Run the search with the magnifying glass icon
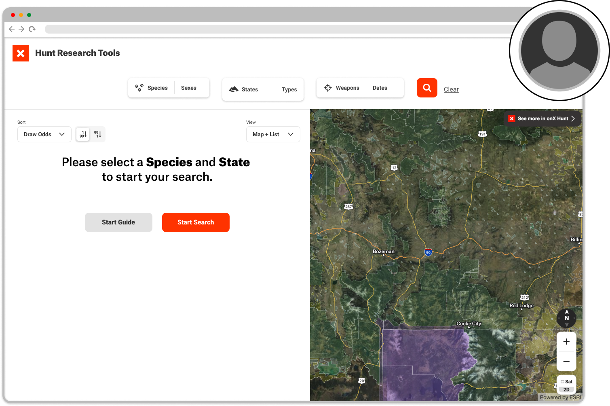This screenshot has width=610, height=406. [427, 88]
